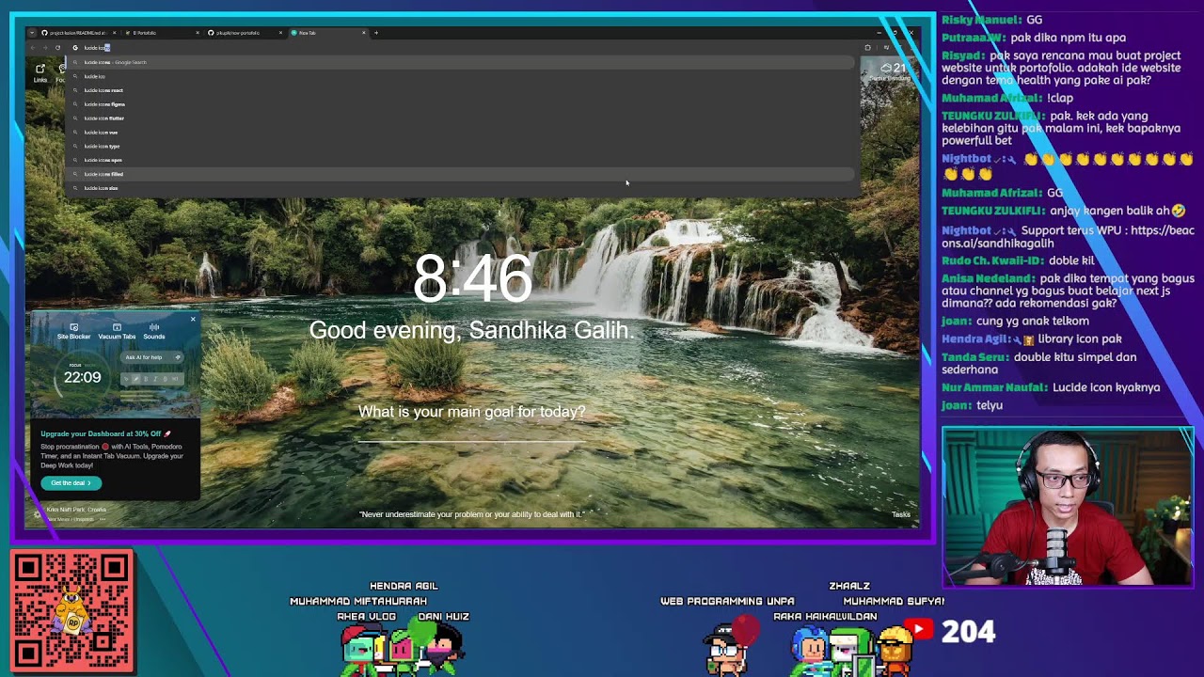Image resolution: width=1204 pixels, height=677 pixels.
Task: Switch to the project README GitHub tab
Action: coord(78,33)
